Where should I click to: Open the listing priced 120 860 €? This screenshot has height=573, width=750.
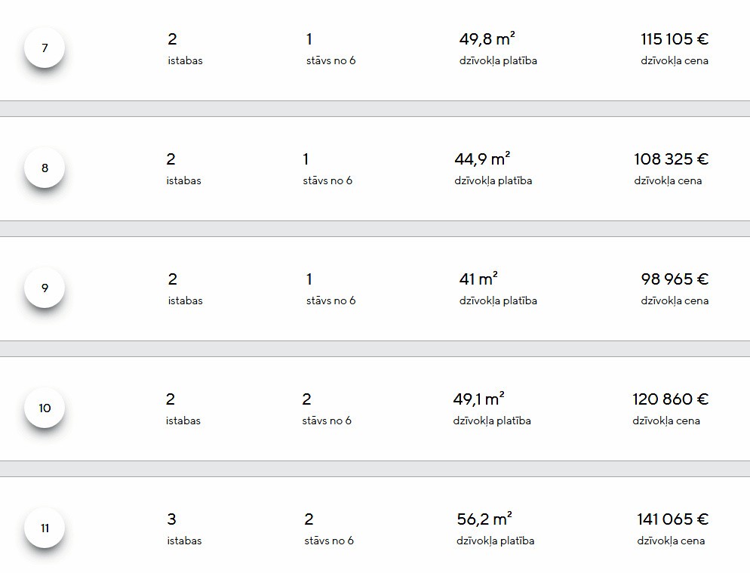tap(670, 399)
